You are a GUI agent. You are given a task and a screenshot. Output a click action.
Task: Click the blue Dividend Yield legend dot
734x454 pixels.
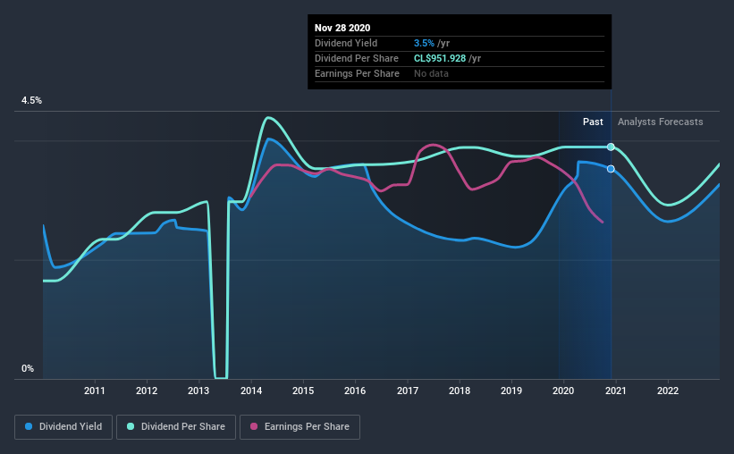click(29, 426)
